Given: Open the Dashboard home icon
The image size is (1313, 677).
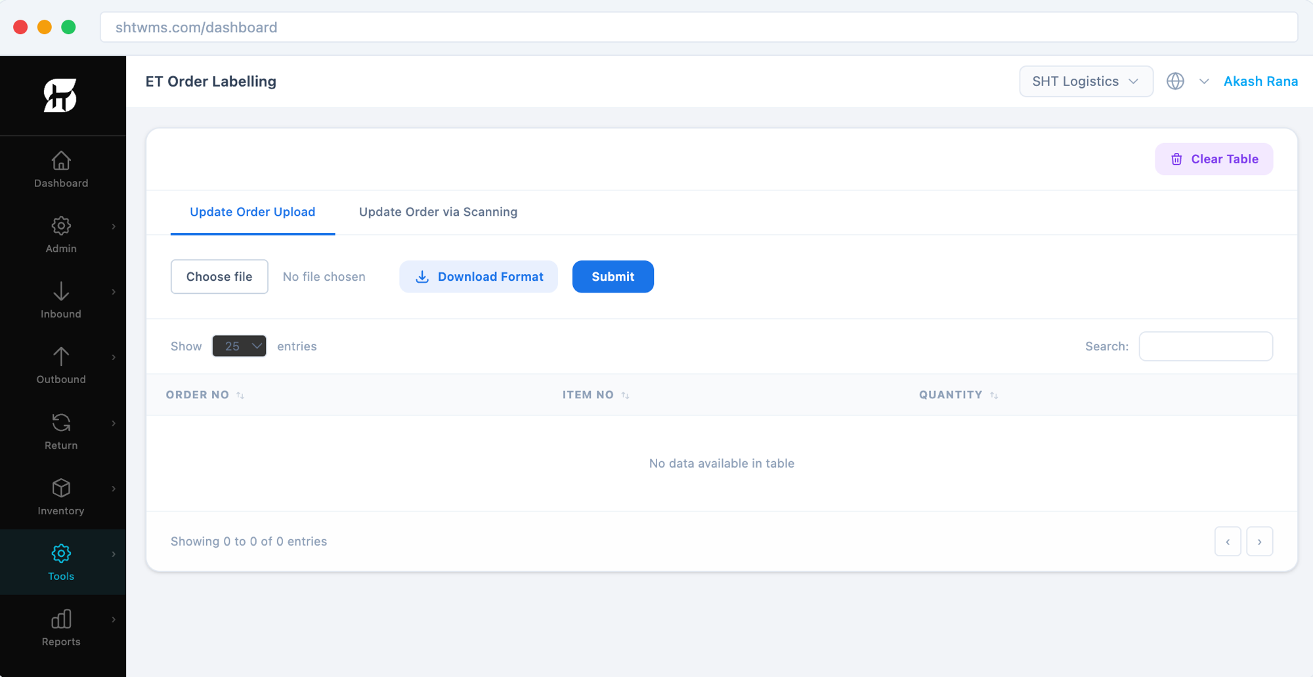Looking at the screenshot, I should pyautogui.click(x=61, y=161).
